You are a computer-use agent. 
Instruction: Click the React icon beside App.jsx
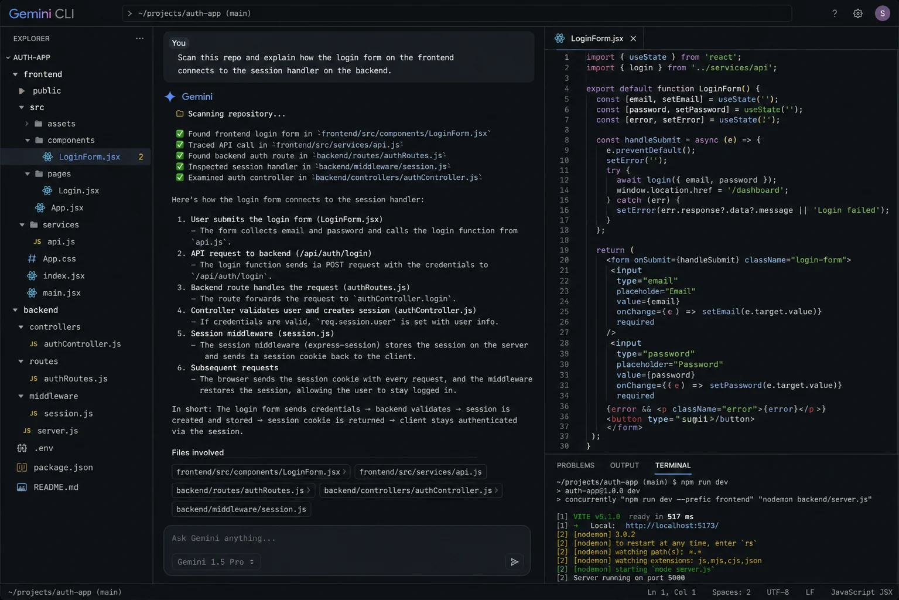pyautogui.click(x=40, y=207)
